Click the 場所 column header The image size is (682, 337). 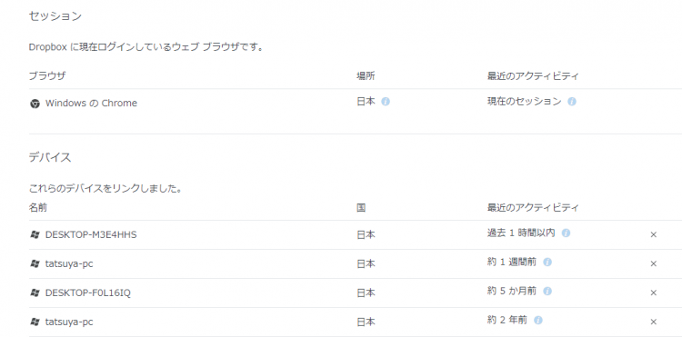[x=366, y=76]
